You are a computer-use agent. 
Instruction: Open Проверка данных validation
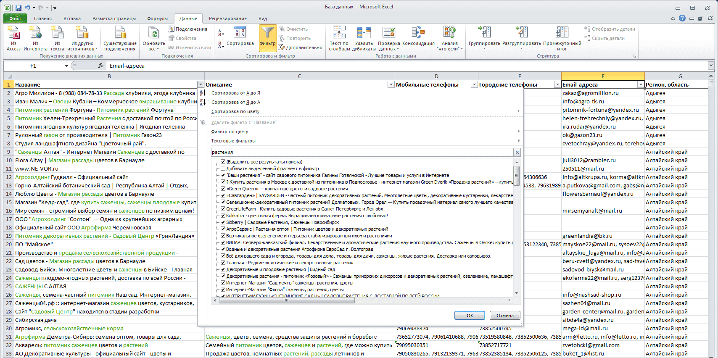pos(389,39)
